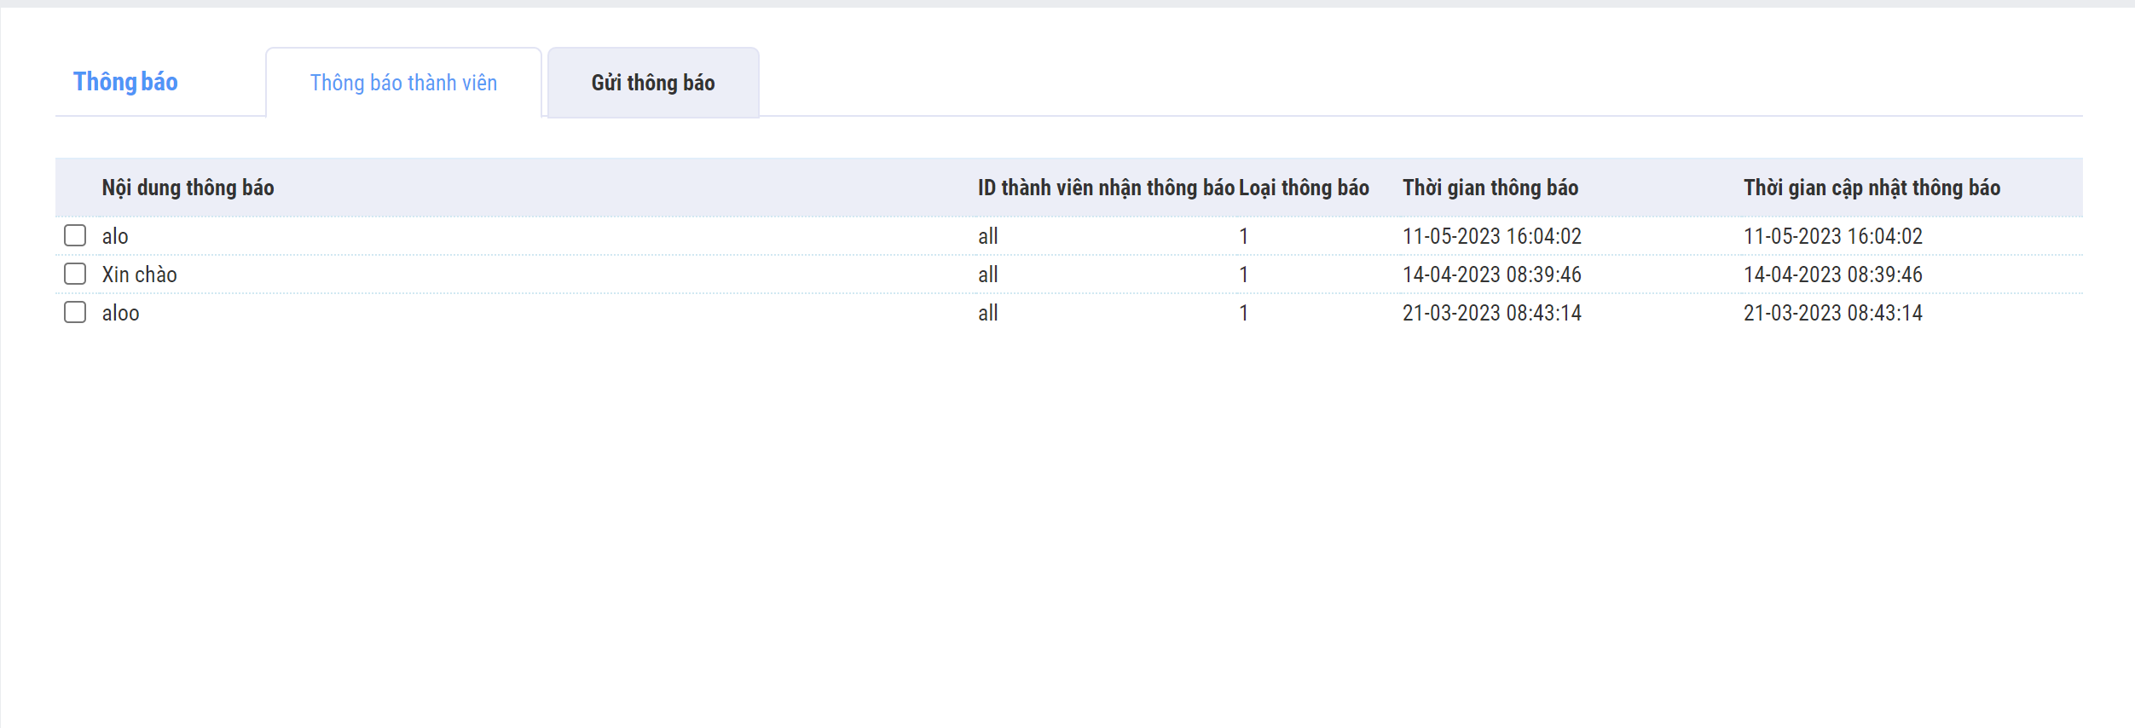Tick the checkbox for the "alo" notification
This screenshot has width=2135, height=728.
click(75, 235)
